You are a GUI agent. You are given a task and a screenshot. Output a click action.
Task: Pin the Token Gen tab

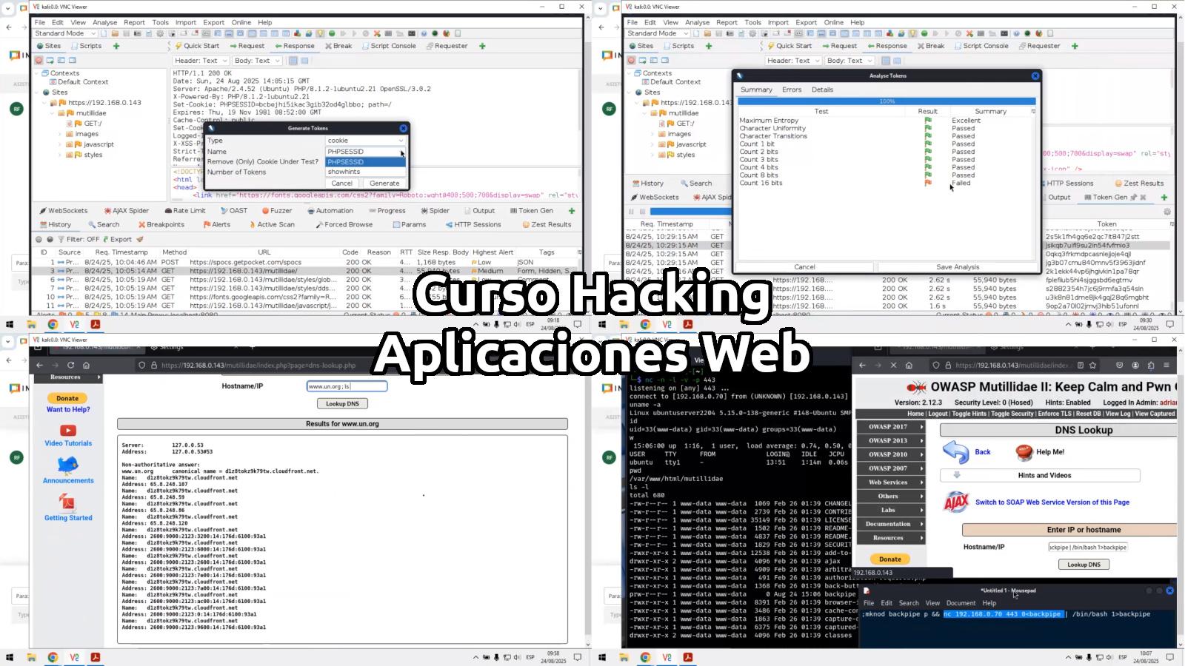pos(1133,198)
